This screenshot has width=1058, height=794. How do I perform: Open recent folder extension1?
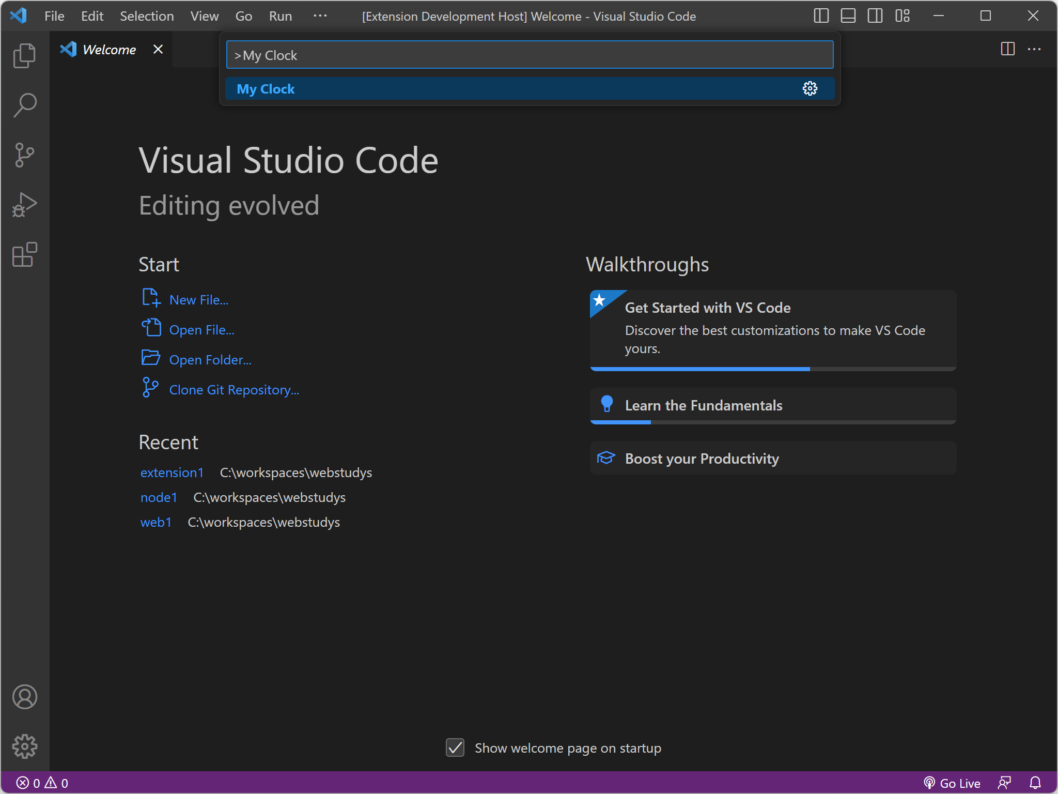tap(172, 472)
